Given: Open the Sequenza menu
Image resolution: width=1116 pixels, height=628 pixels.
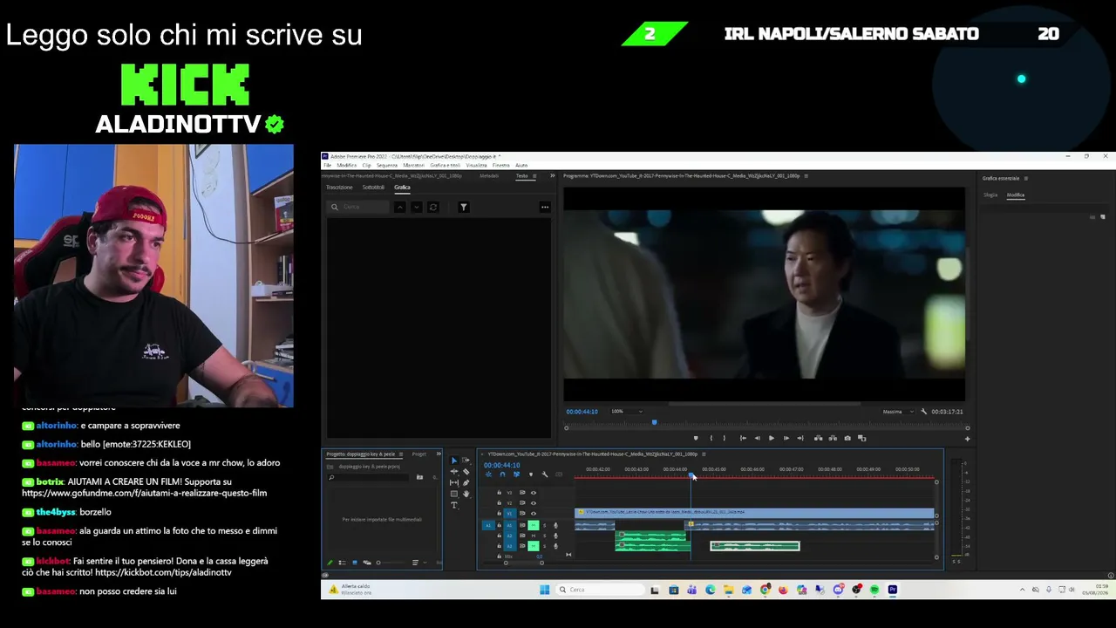Looking at the screenshot, I should tap(387, 165).
